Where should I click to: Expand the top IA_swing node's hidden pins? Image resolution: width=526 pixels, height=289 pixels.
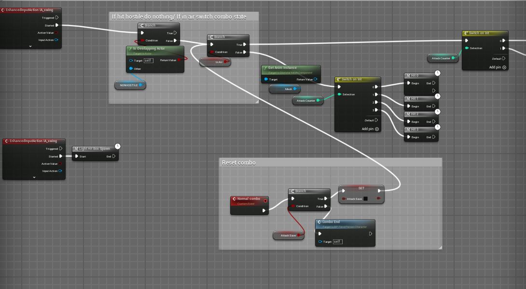30,46
